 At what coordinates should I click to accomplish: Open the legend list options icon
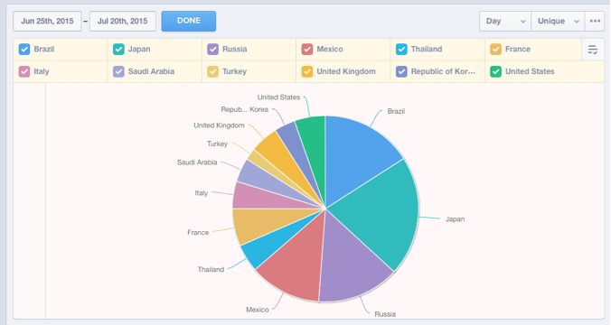(x=593, y=50)
